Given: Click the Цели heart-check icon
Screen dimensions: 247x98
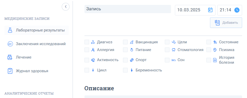Looking at the screenshot, I should [173, 42].
